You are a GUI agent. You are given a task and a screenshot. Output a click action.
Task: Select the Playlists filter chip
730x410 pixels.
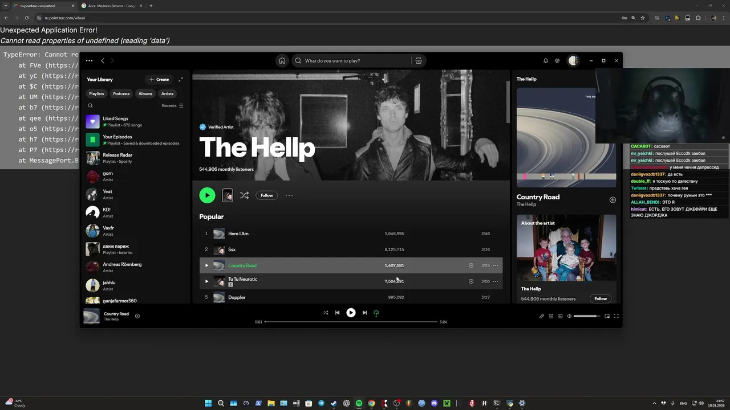(96, 93)
